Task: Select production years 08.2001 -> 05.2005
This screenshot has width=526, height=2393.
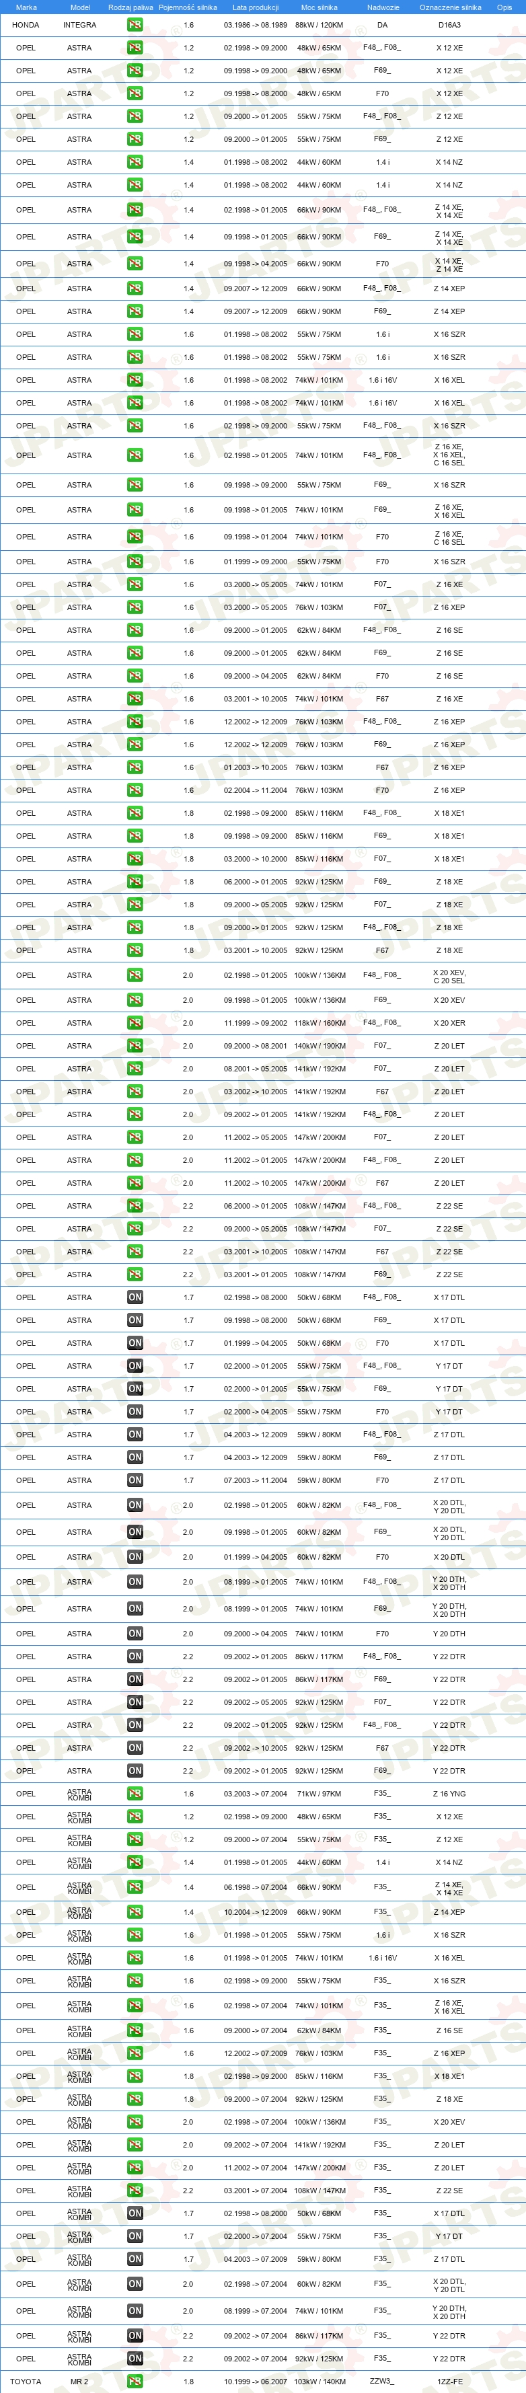Action: pyautogui.click(x=256, y=1069)
